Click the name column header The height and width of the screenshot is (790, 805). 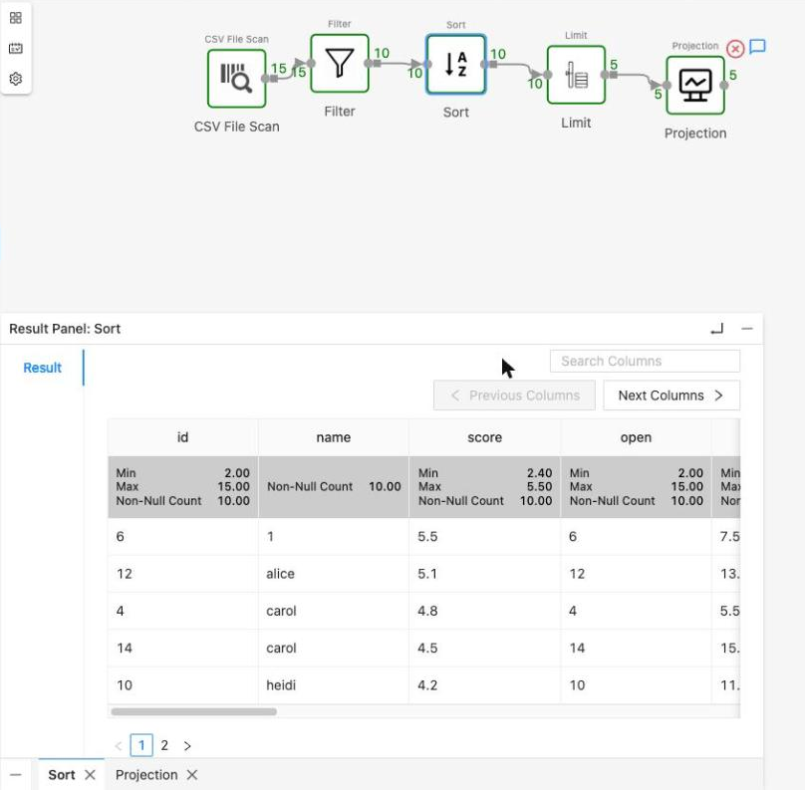coord(334,437)
